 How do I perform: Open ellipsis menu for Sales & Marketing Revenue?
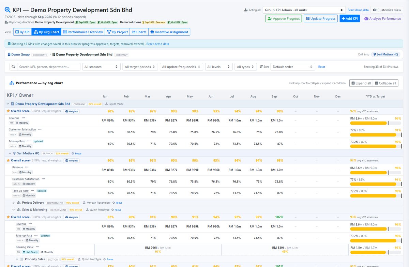point(30,224)
